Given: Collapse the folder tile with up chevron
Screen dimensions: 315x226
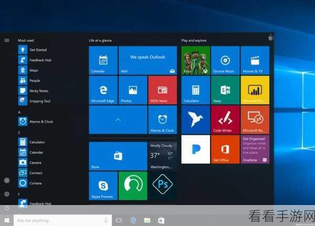Looking at the screenshot, I should tap(118, 120).
